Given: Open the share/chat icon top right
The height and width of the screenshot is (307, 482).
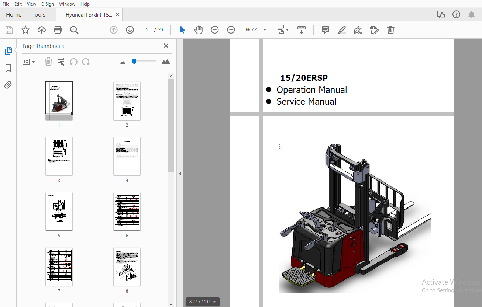Looking at the screenshot, I should [x=441, y=15].
